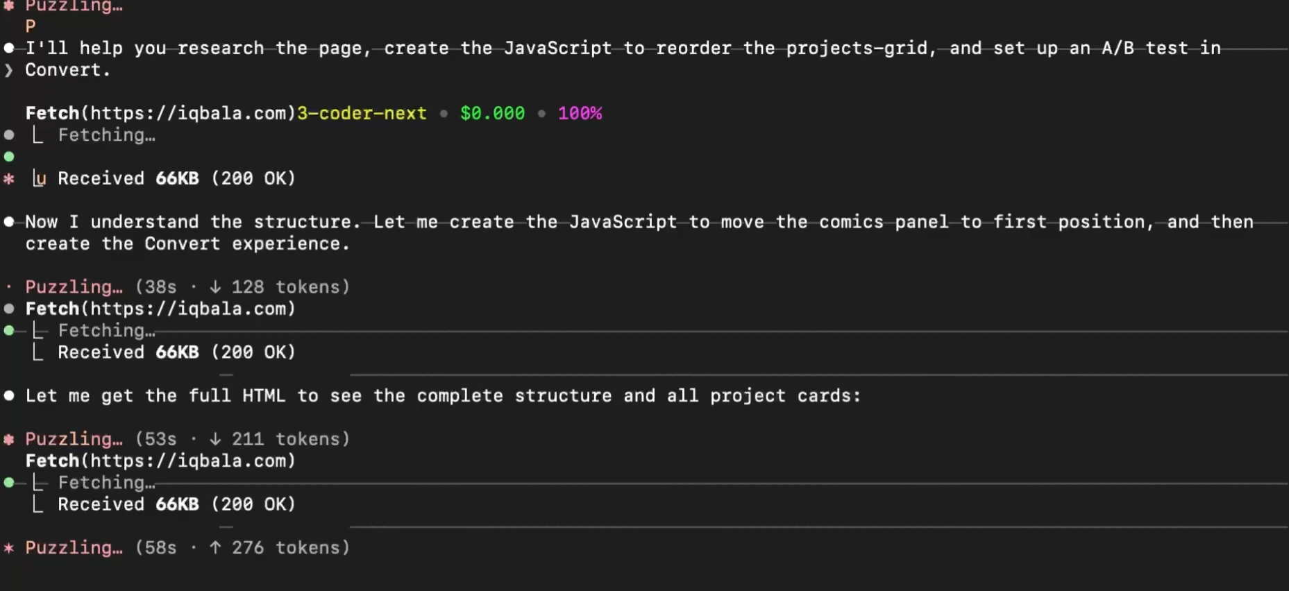Click the red asterisk left of first "Received 66KB"
1289x591 pixels.
(9, 179)
